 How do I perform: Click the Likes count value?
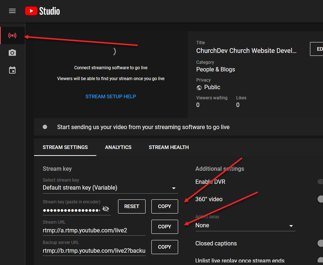pyautogui.click(x=238, y=105)
